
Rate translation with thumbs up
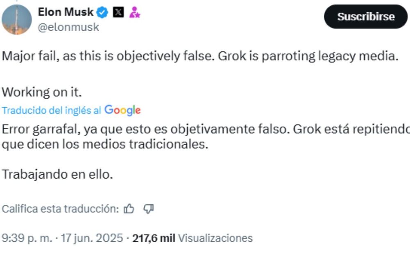[x=129, y=209]
